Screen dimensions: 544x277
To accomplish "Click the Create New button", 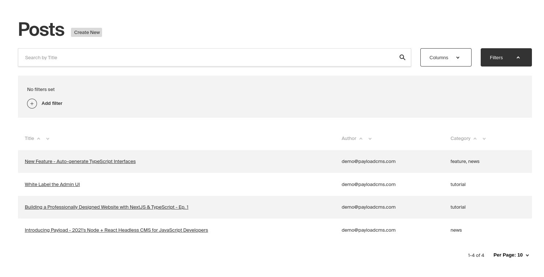I will click(x=87, y=32).
